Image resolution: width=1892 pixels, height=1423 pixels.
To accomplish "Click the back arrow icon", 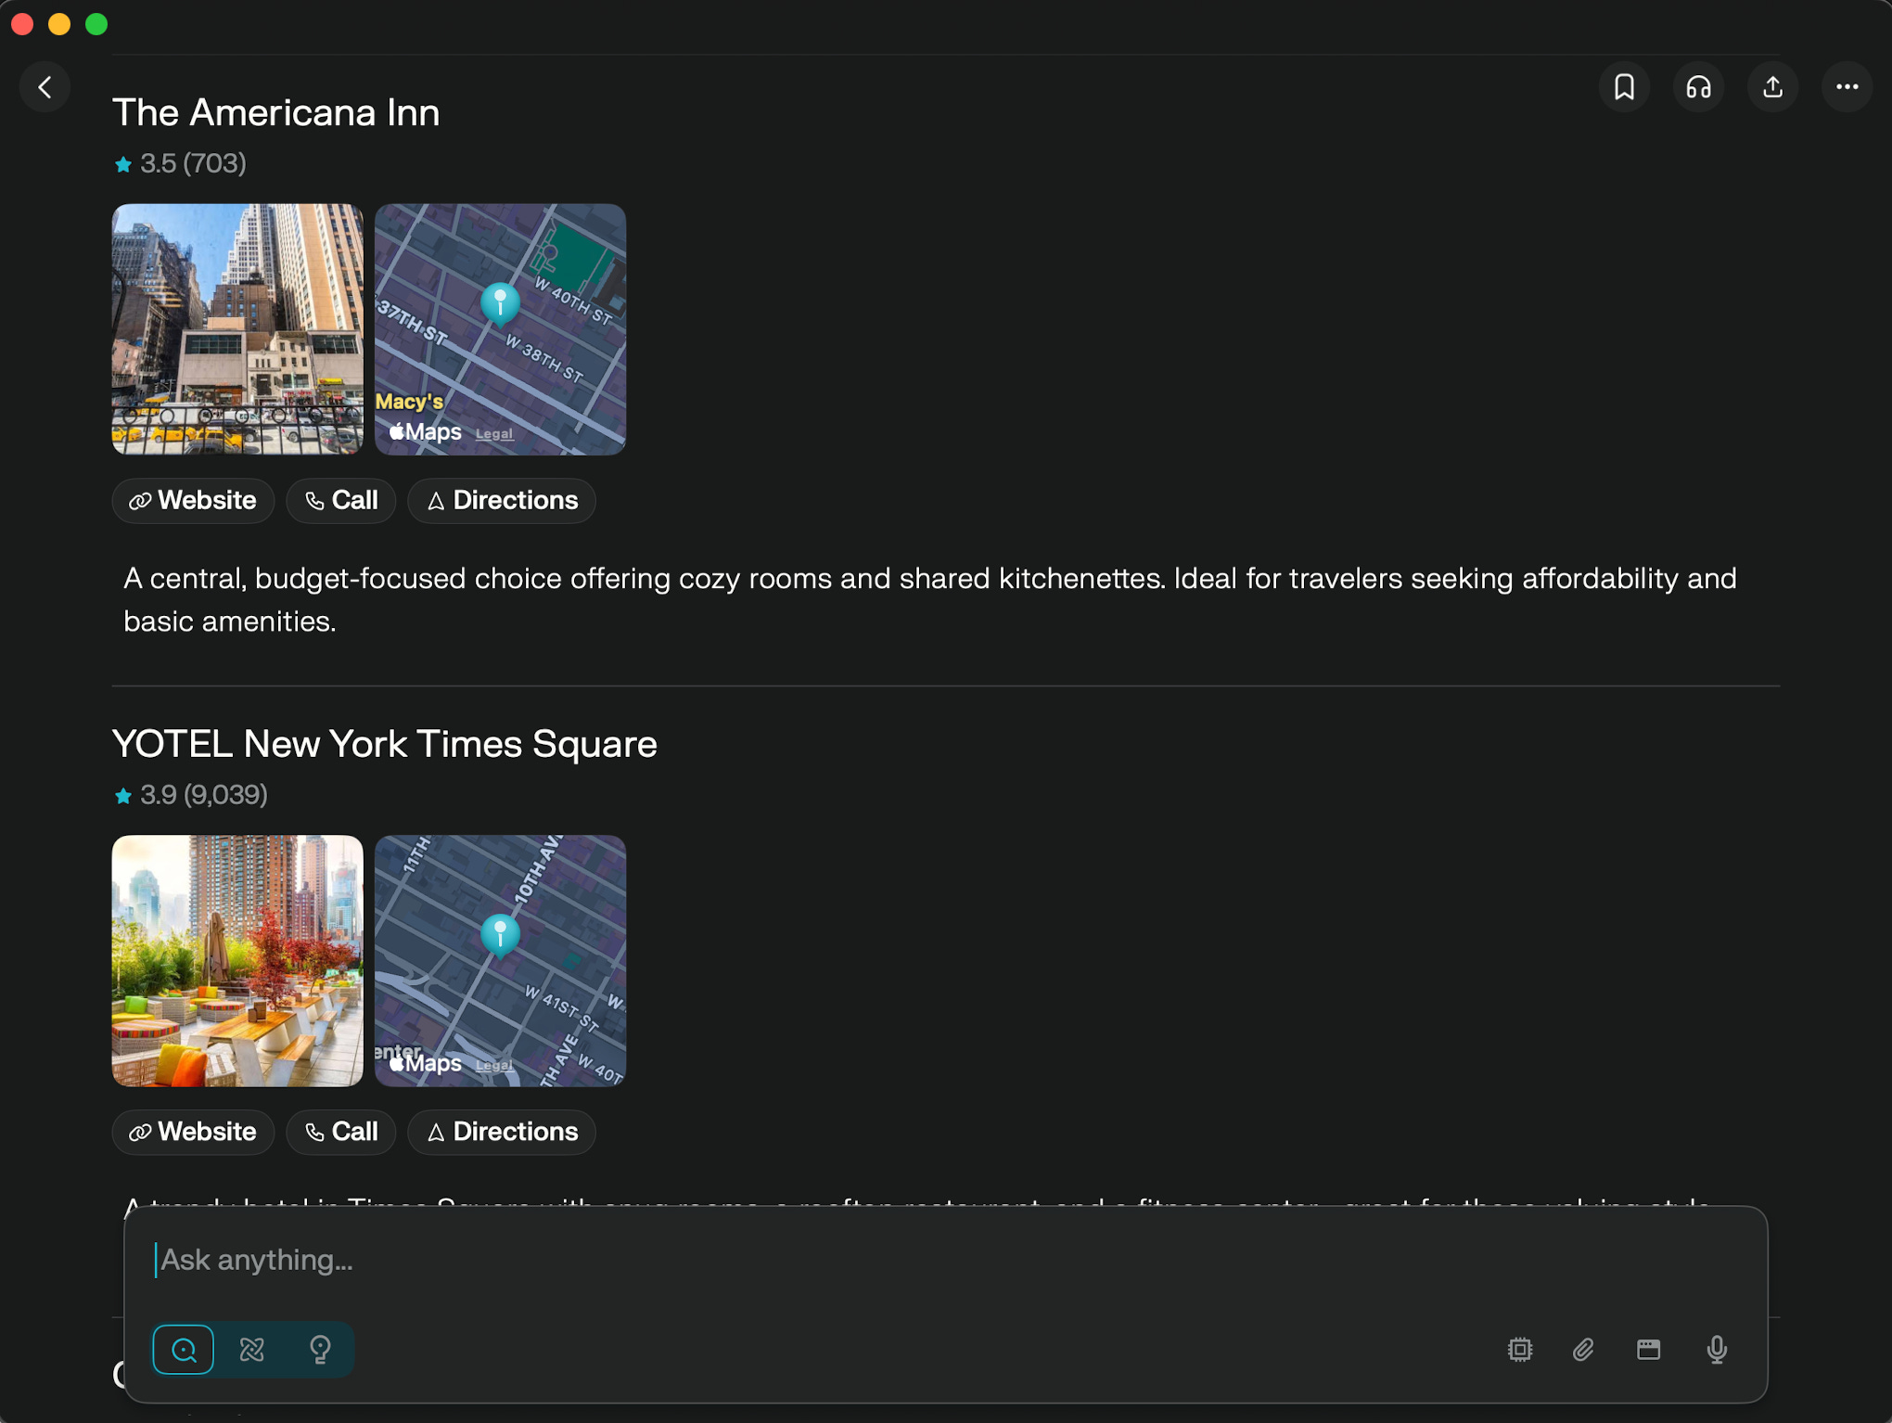I will [45, 87].
